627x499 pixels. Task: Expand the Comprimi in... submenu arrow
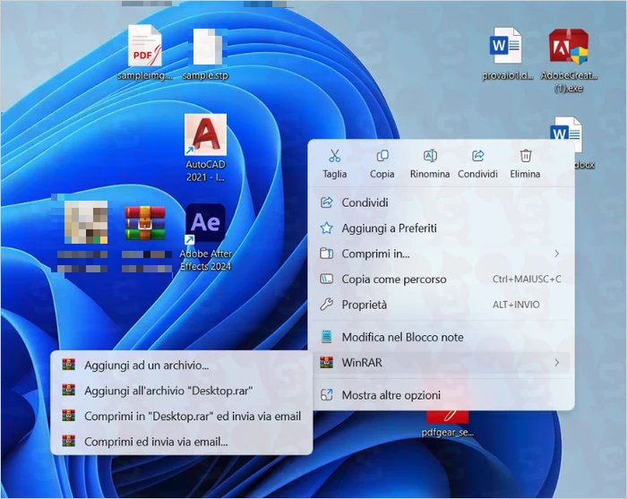[557, 254]
